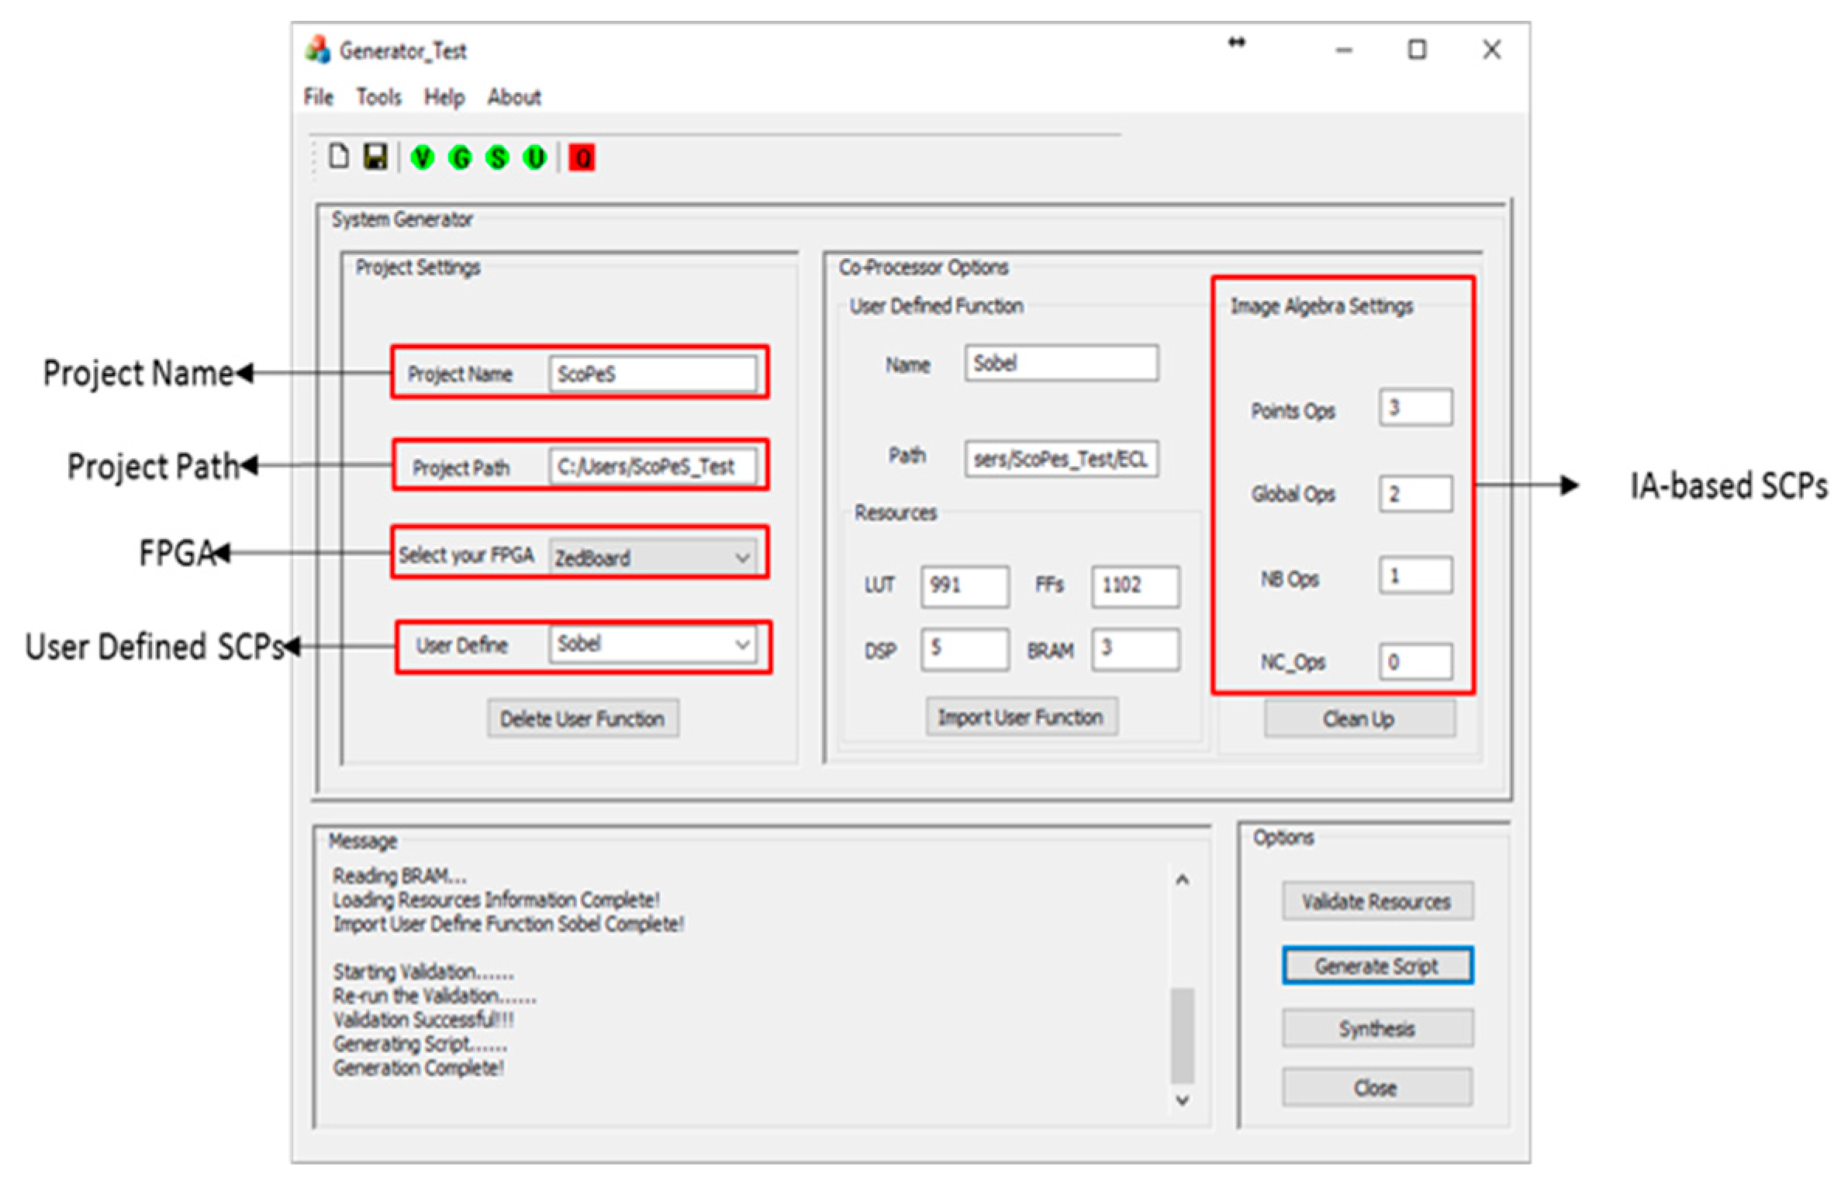This screenshot has width=1844, height=1184.
Task: Click the red Q toolbar icon
Action: pos(582,158)
